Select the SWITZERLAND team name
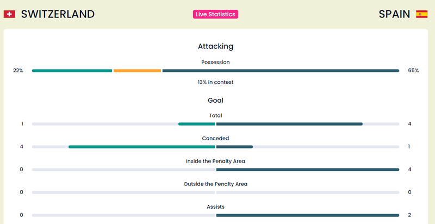The width and height of the screenshot is (435, 224). click(58, 14)
